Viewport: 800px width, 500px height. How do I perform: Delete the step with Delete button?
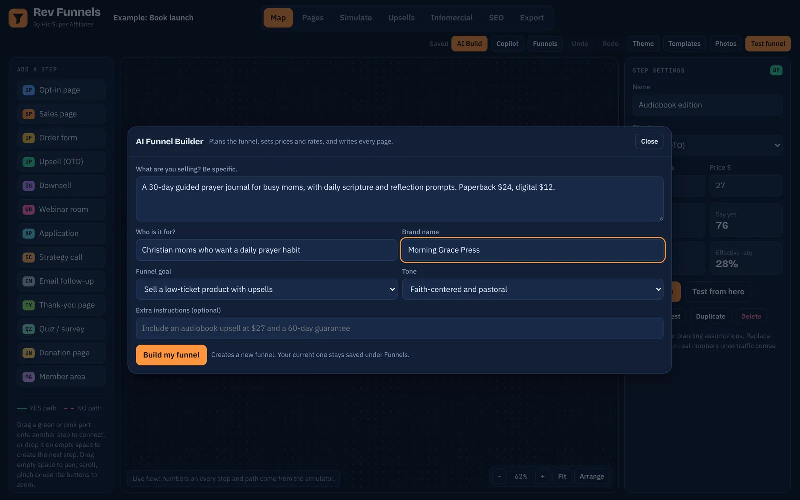coord(751,316)
